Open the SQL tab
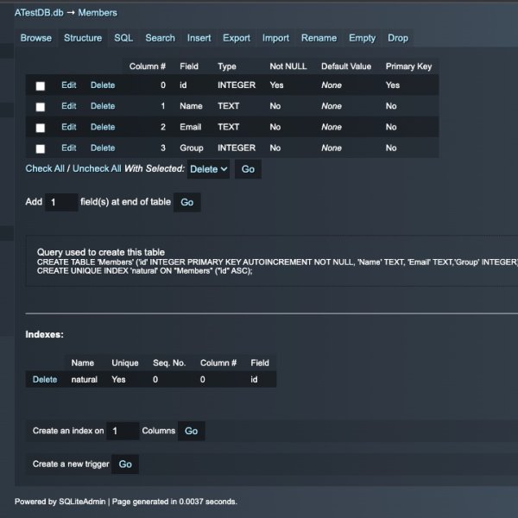518x518 pixels. tap(123, 38)
